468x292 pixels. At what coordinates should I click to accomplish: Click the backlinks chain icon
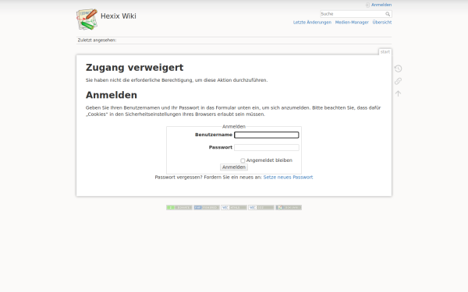click(x=398, y=81)
